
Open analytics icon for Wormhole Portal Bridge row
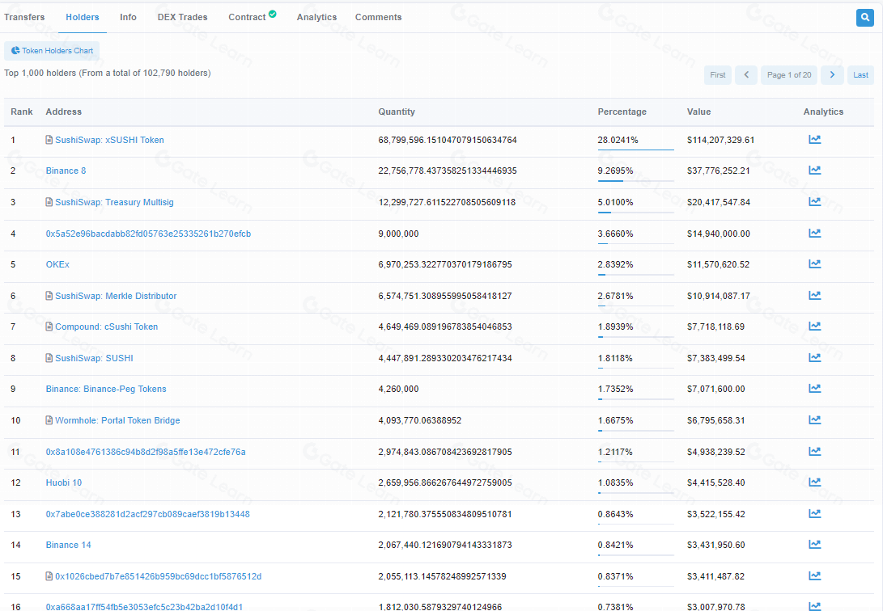814,420
